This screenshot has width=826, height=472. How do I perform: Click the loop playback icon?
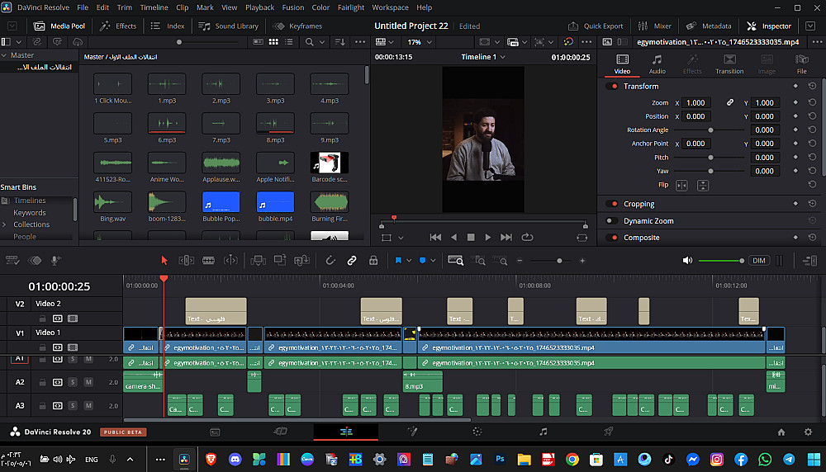[527, 238]
